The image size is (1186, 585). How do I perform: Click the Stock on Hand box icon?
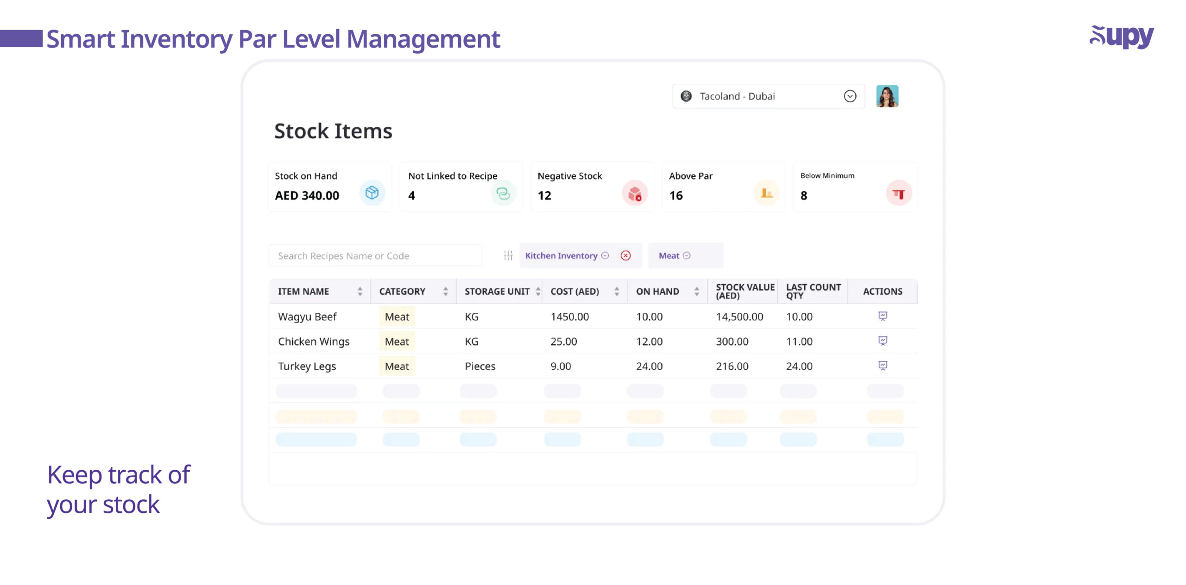pyautogui.click(x=372, y=193)
